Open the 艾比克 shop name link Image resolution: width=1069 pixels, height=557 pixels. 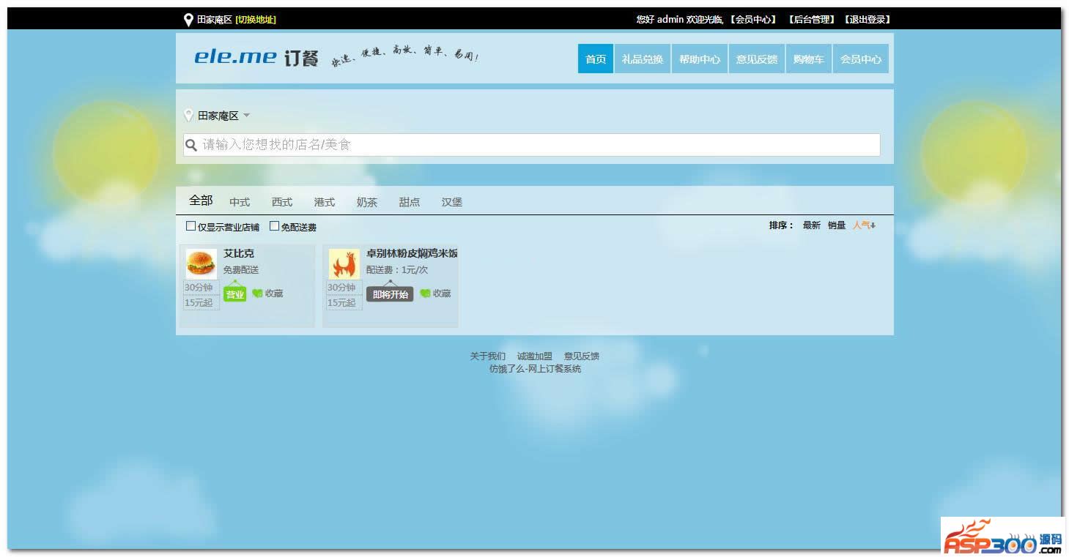tap(239, 253)
